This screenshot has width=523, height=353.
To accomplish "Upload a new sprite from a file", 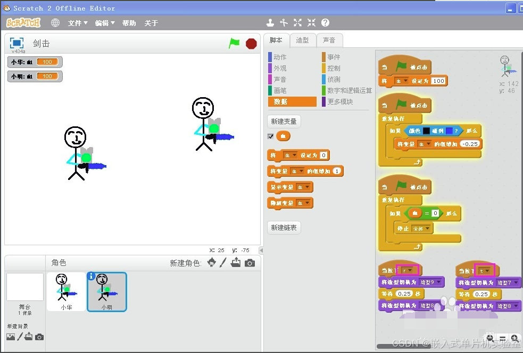I will point(236,263).
